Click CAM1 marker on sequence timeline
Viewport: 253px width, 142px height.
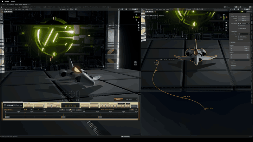tap(7, 117)
